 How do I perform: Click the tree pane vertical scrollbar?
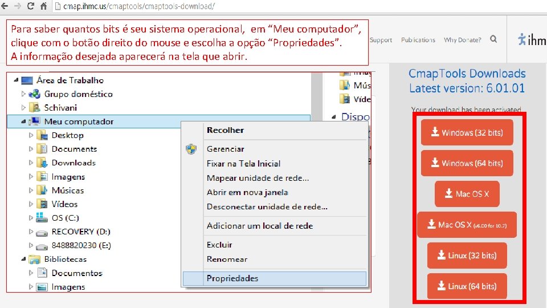point(317,96)
